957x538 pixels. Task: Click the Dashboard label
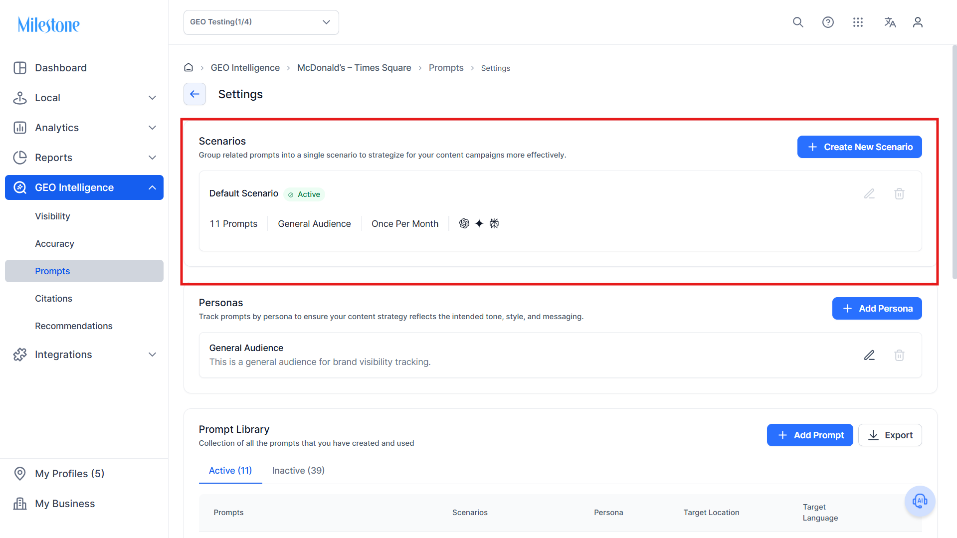point(61,68)
